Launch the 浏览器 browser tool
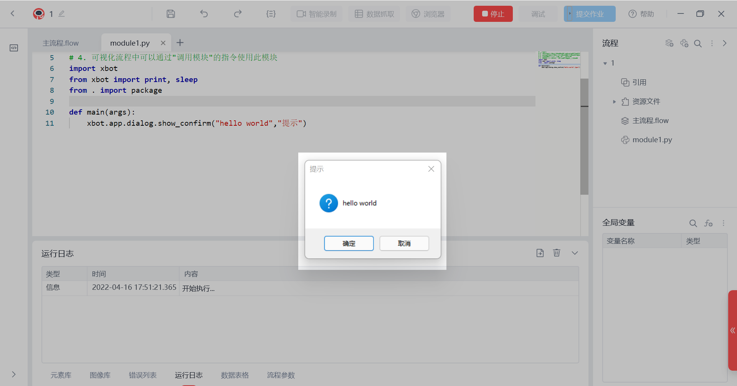 [x=428, y=14]
